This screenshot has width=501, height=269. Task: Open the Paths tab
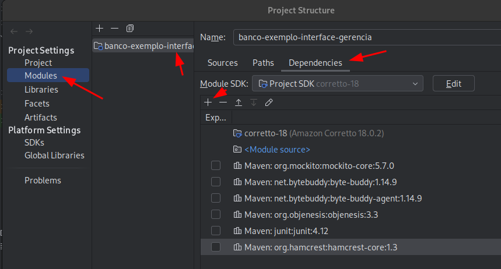pyautogui.click(x=263, y=63)
